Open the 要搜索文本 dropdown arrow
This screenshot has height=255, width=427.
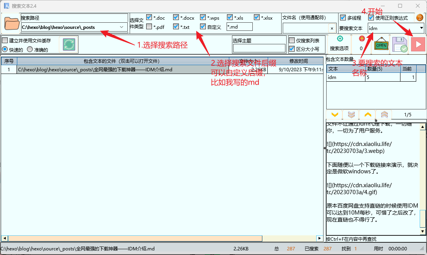(422, 28)
